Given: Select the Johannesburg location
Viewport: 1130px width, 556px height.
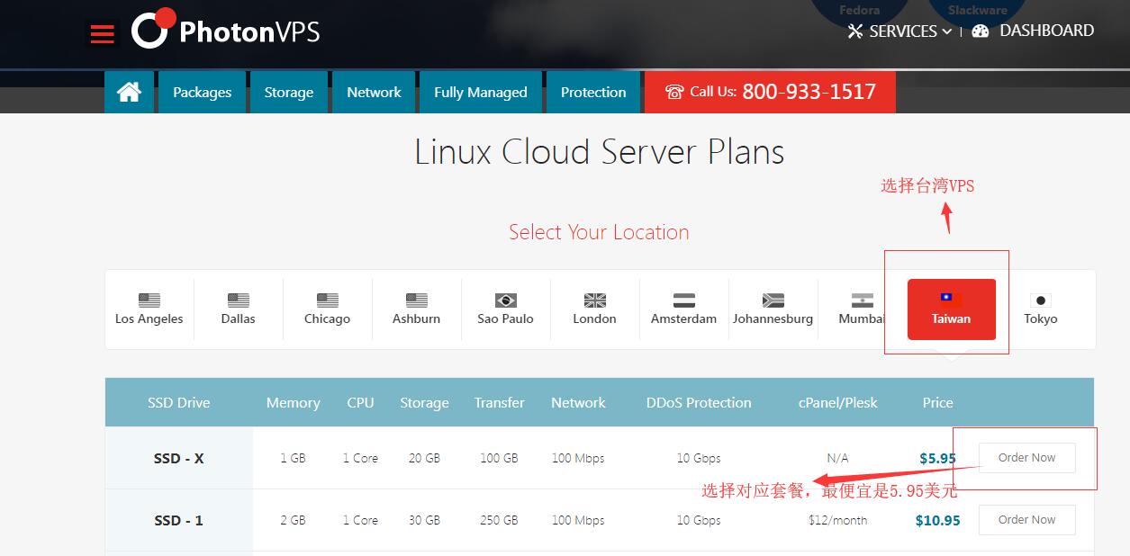Looking at the screenshot, I should tap(773, 309).
